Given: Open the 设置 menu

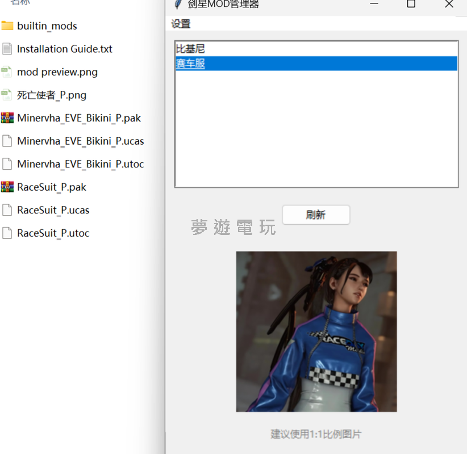Looking at the screenshot, I should [x=181, y=24].
